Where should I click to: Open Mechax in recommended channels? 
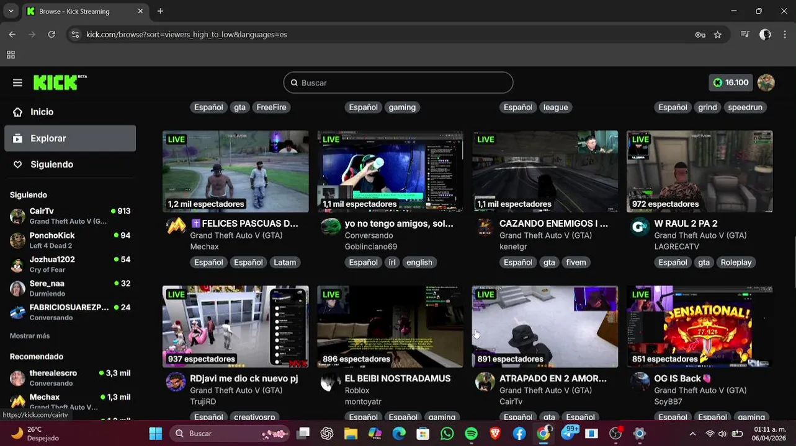point(70,401)
